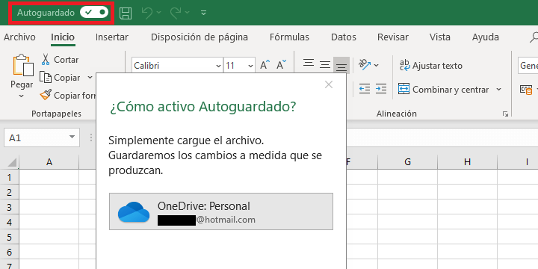Click the number format box
The height and width of the screenshot is (269, 538).
coord(528,66)
